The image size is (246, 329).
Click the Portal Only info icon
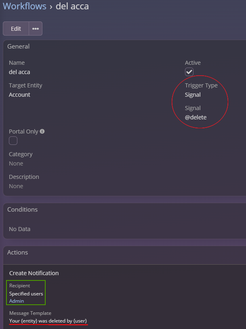[x=42, y=132]
